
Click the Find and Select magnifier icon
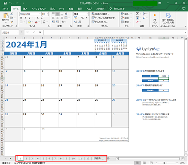(x=144, y=18)
